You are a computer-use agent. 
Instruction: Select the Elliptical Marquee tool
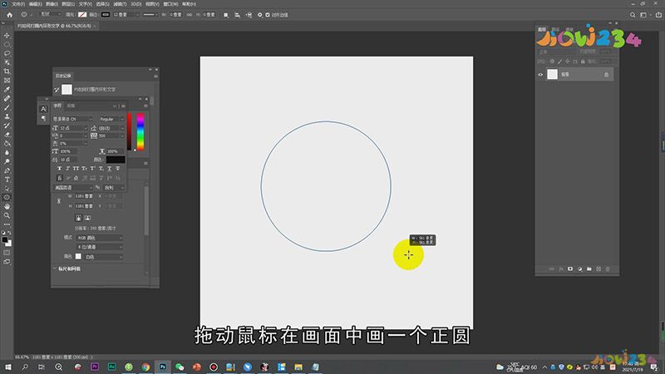point(7,45)
